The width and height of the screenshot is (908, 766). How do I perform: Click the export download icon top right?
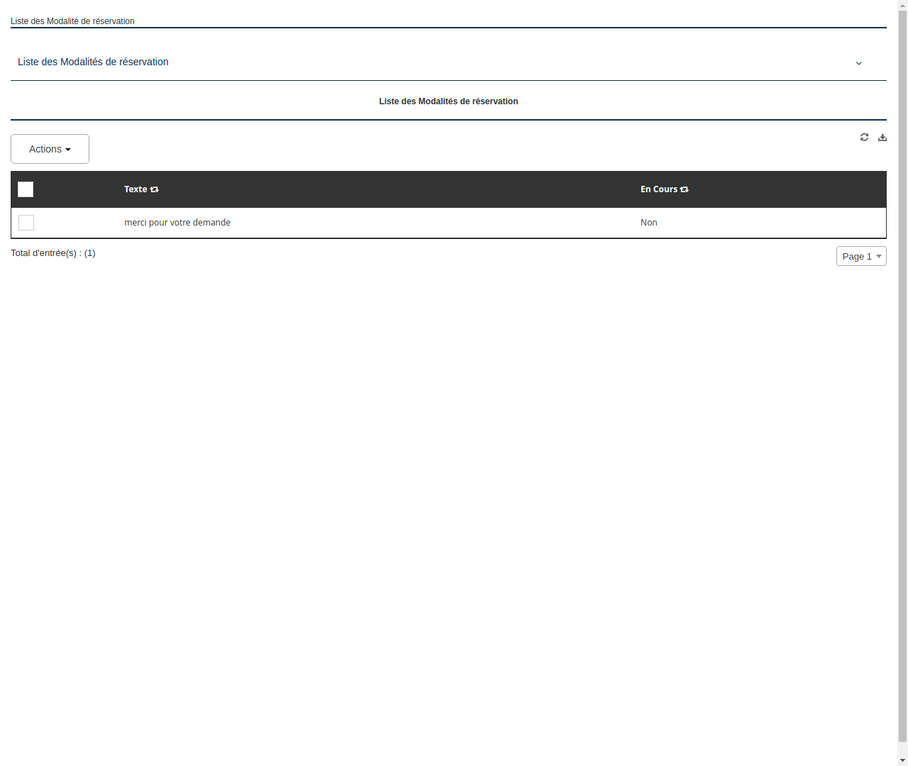click(882, 137)
